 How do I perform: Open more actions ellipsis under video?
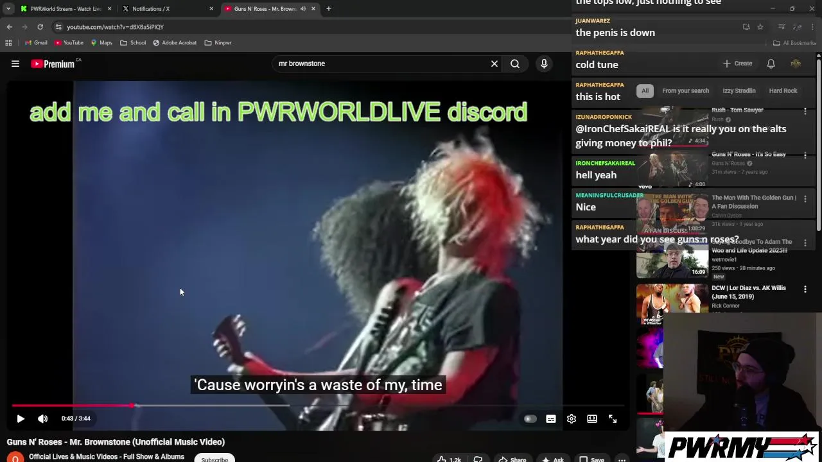pos(622,459)
